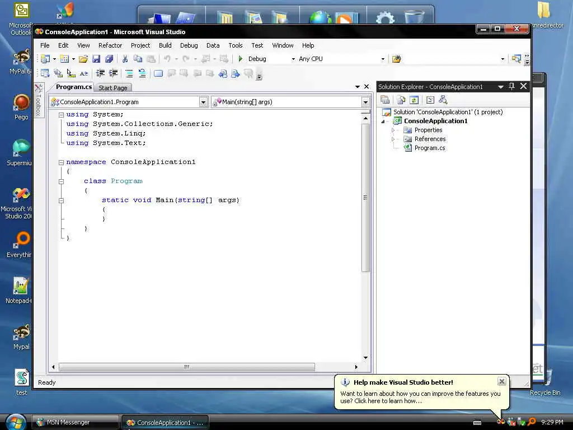Open the Window menu
This screenshot has width=573, height=430.
283,45
